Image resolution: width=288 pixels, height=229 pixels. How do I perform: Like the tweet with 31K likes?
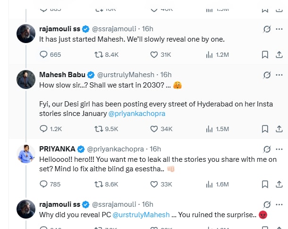pos(153,55)
